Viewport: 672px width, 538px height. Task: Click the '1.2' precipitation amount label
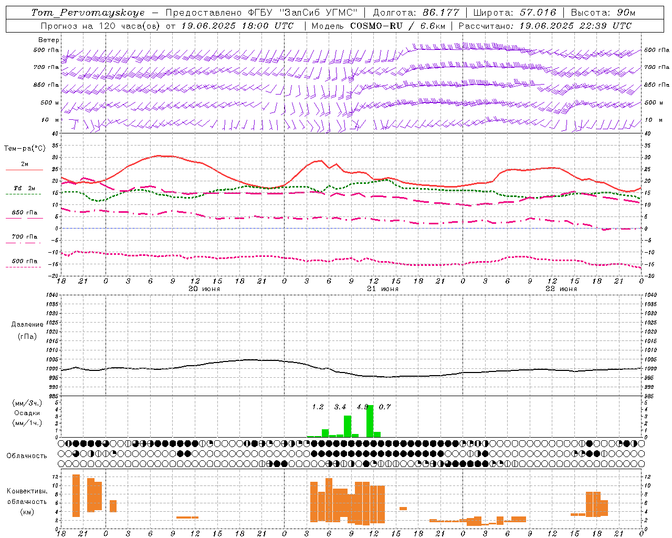point(318,407)
